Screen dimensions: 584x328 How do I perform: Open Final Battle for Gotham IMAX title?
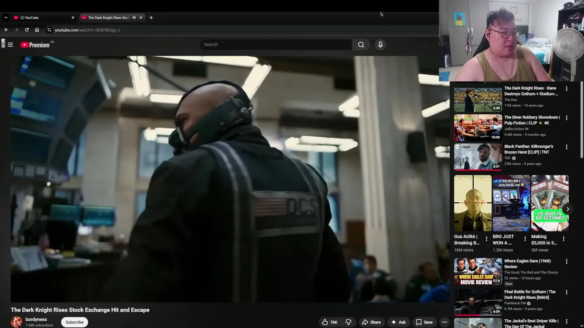click(530, 295)
